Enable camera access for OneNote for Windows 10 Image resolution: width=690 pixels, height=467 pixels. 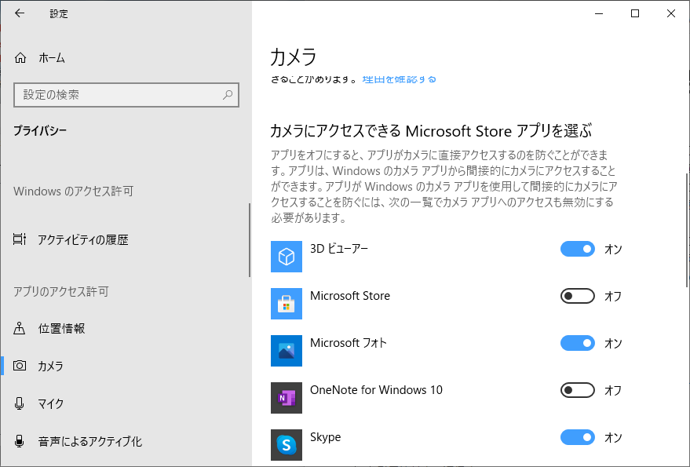point(577,390)
